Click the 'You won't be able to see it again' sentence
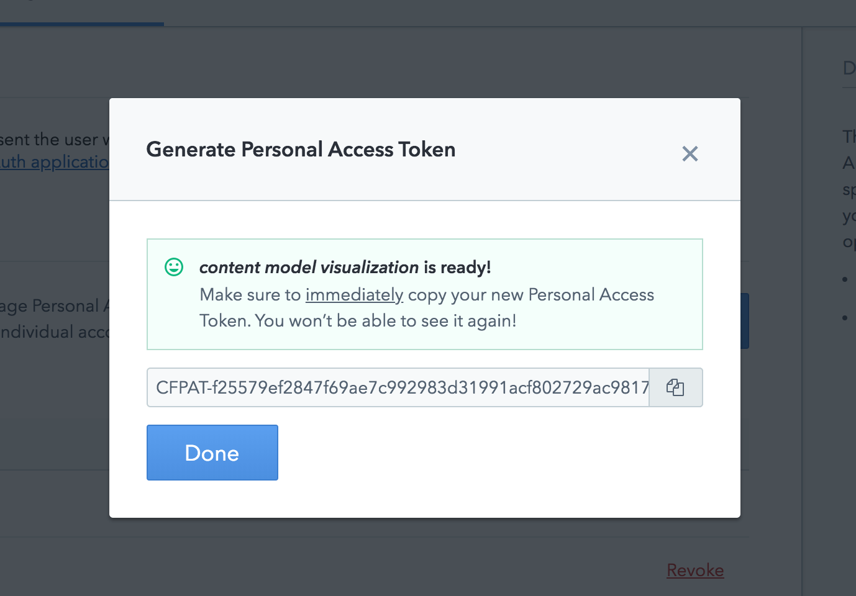Viewport: 856px width, 596px height. click(385, 321)
